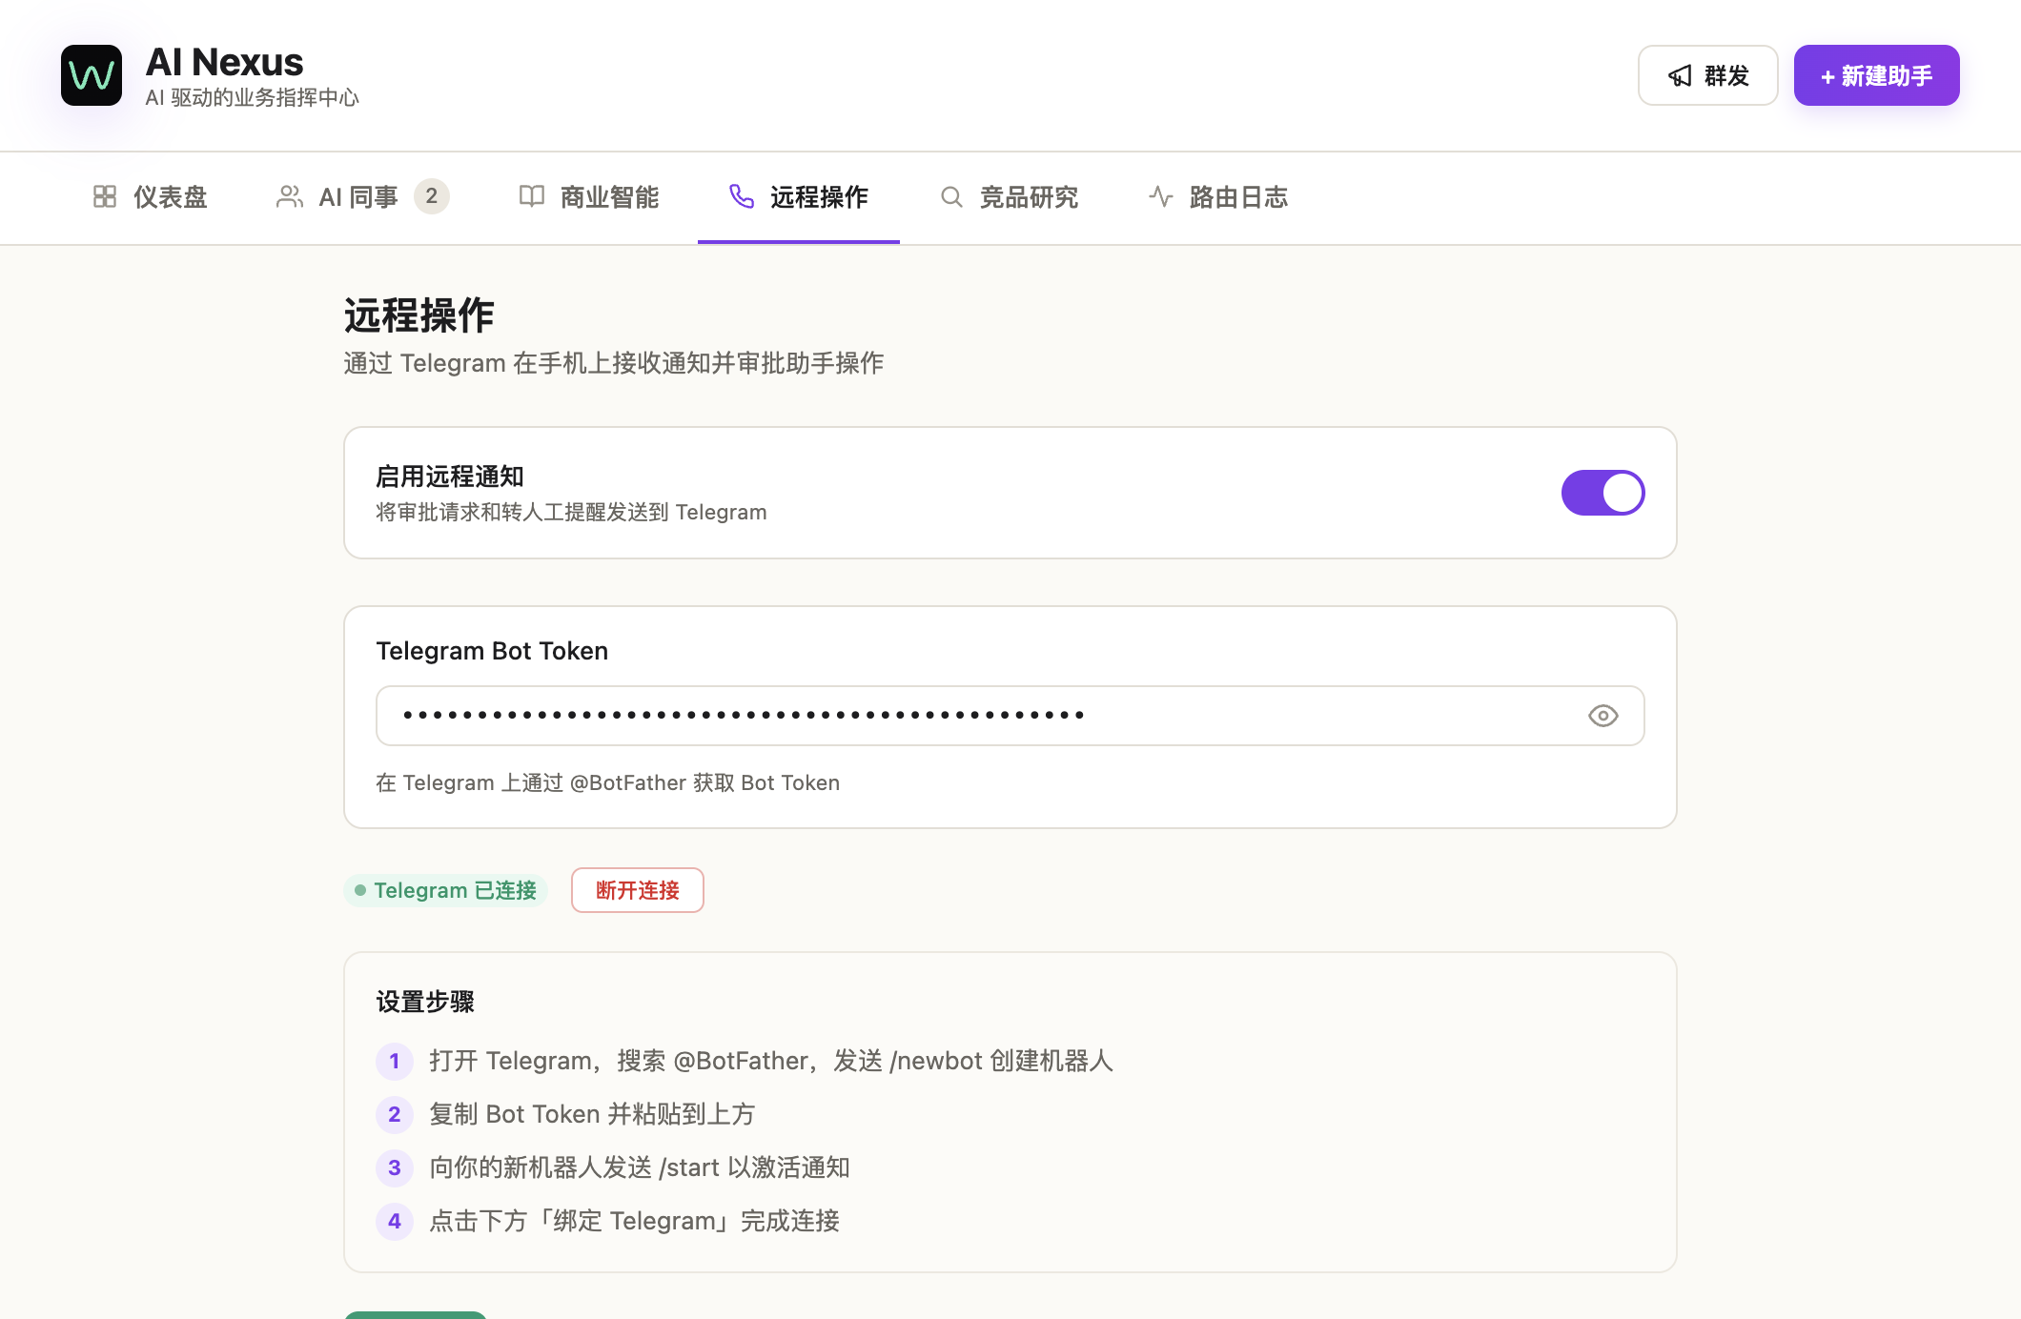This screenshot has width=2021, height=1319.
Task: Click the @BotFather hint text below token field
Action: [x=608, y=782]
